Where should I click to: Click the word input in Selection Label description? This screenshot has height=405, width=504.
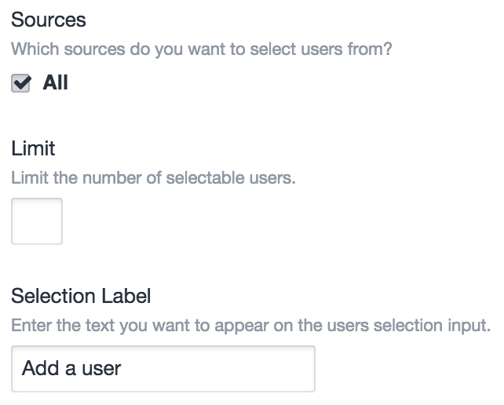click(x=468, y=325)
